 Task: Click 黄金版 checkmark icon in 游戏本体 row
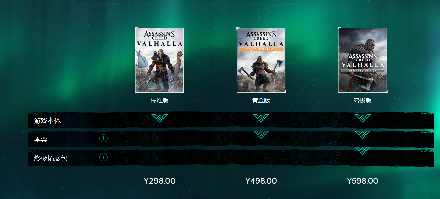click(x=261, y=118)
